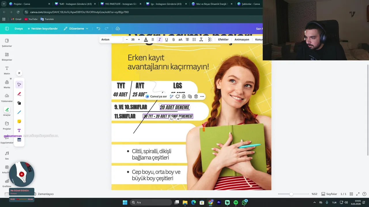The height and width of the screenshot is (207, 369).
Task: Duplicate the selected element
Action: coord(190,97)
